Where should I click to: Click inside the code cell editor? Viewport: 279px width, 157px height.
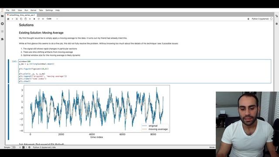[x=145, y=71]
